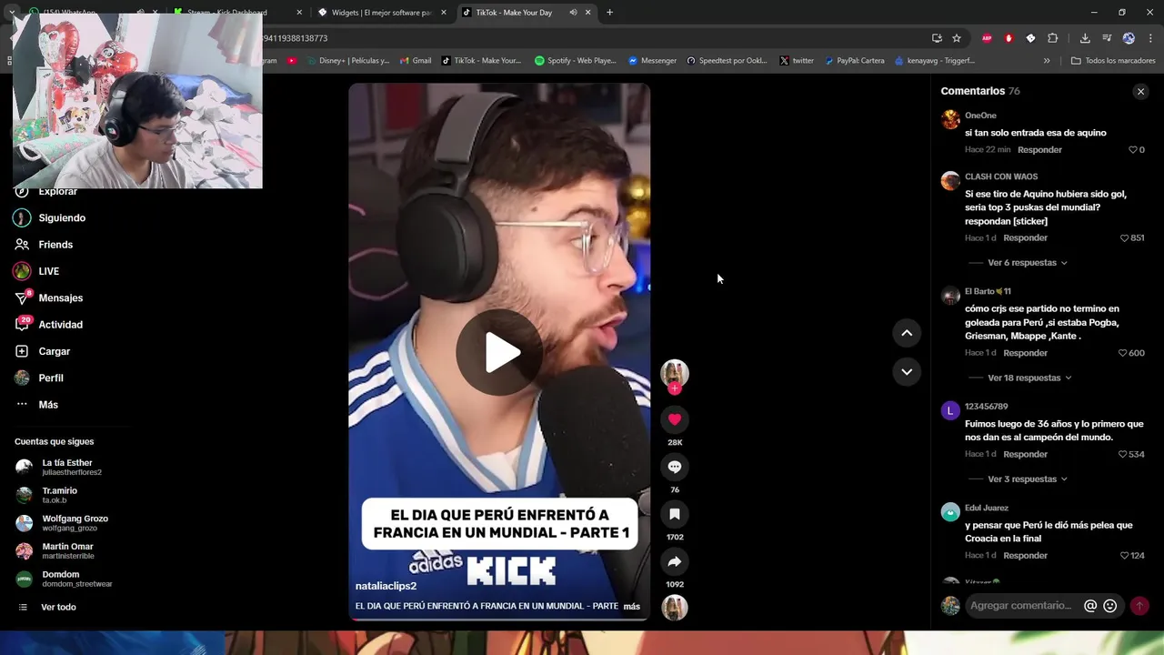This screenshot has width=1164, height=655.
Task: Expand 'Ver 6 respuestas' replies
Action: coord(1028,263)
